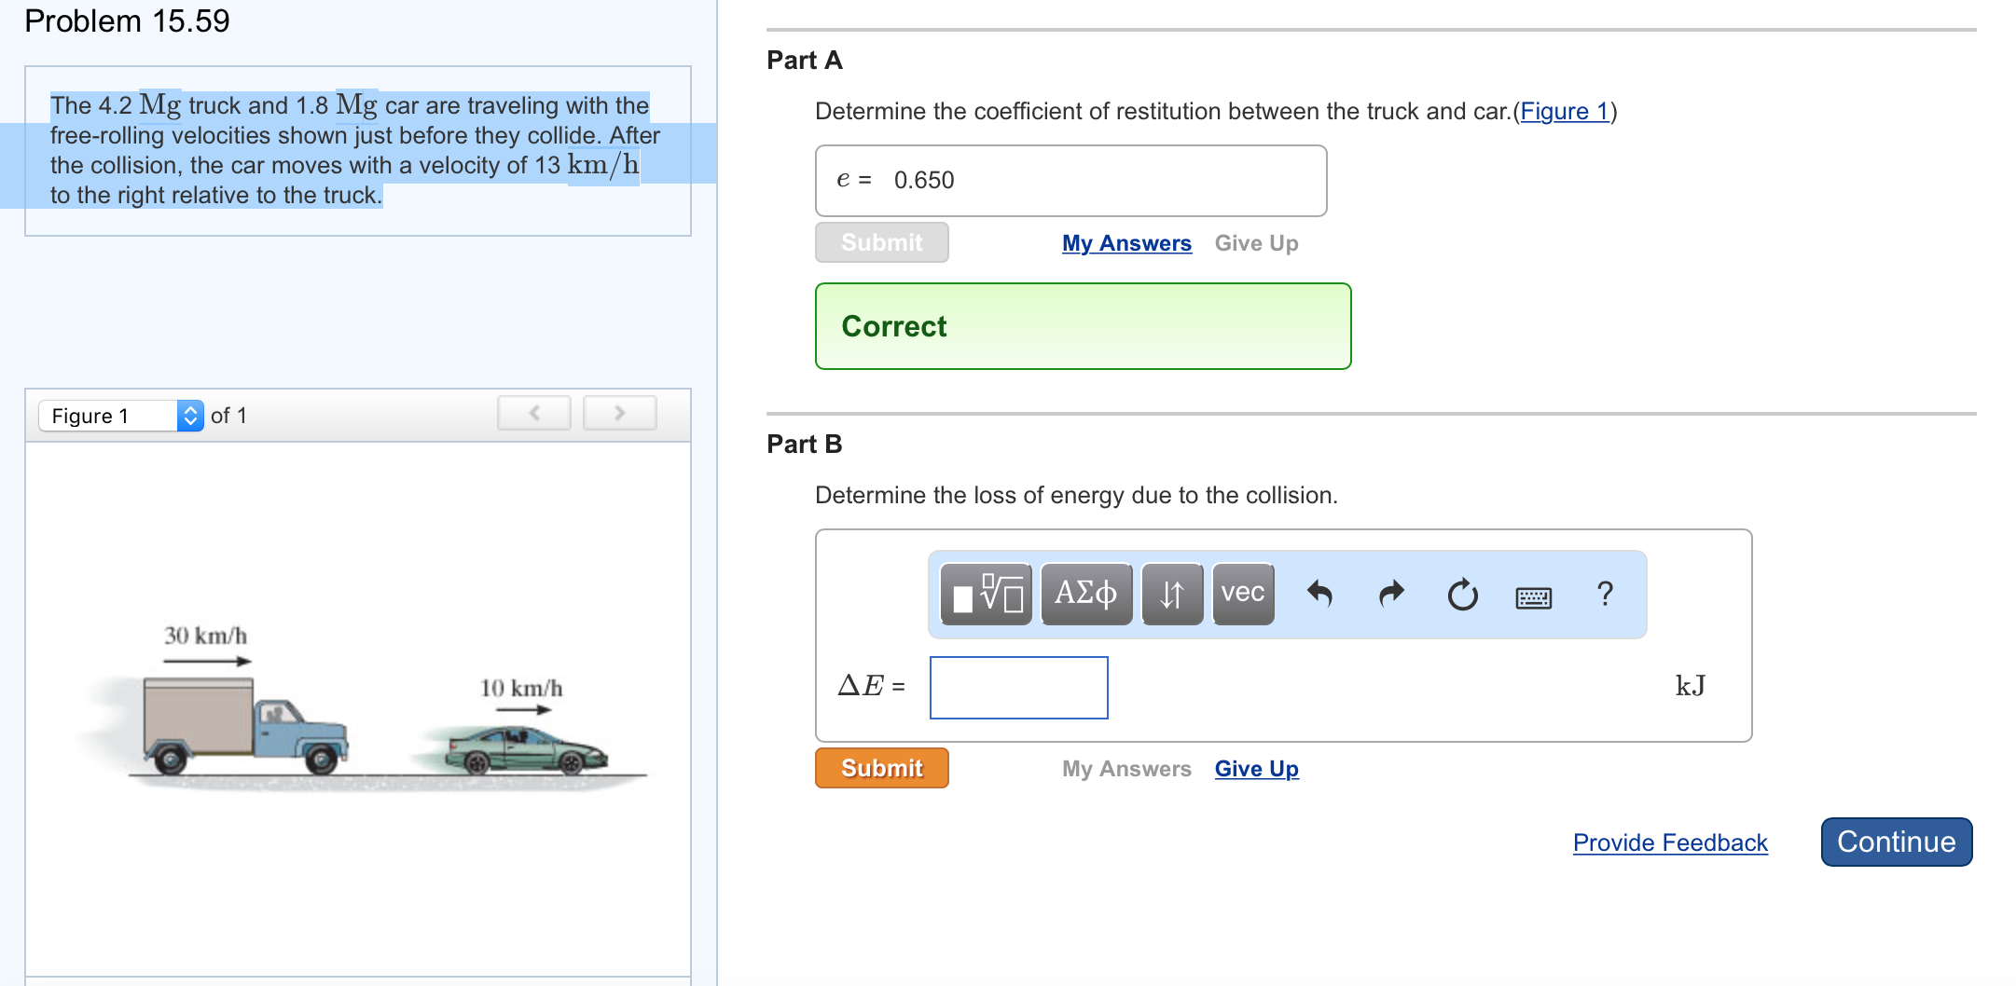2016x986 pixels.
Task: Click the 'Problem 15.59' heading
Action: (127, 21)
